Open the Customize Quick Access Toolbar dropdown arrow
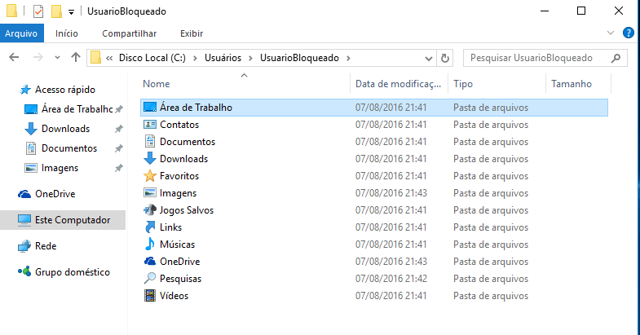 pyautogui.click(x=71, y=12)
